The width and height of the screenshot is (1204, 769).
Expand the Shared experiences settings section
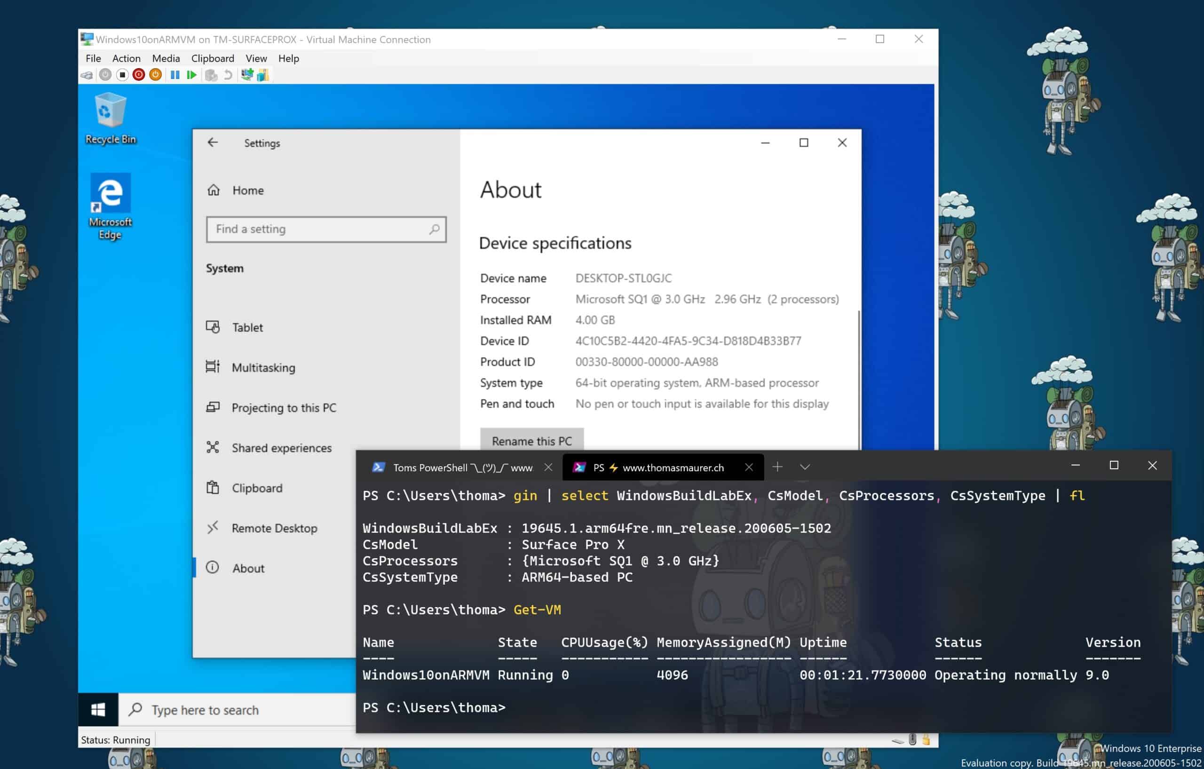point(281,447)
